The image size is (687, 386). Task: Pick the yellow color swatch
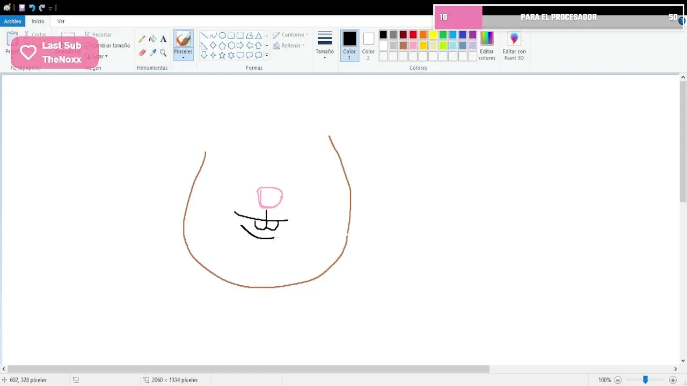[x=433, y=35]
